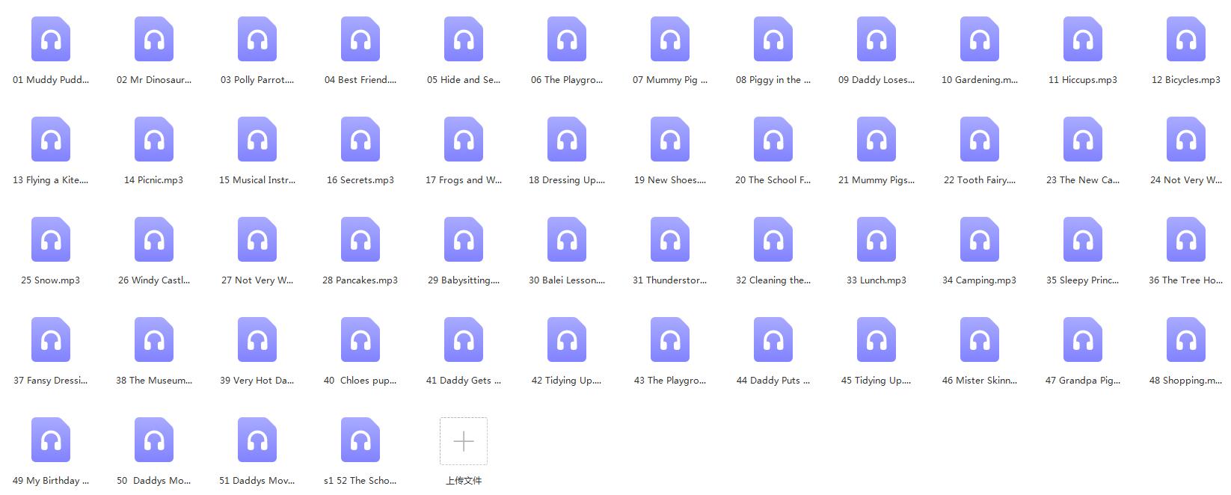The image size is (1231, 495).
Task: Click the 38 The Museum audio icon
Action: (154, 339)
